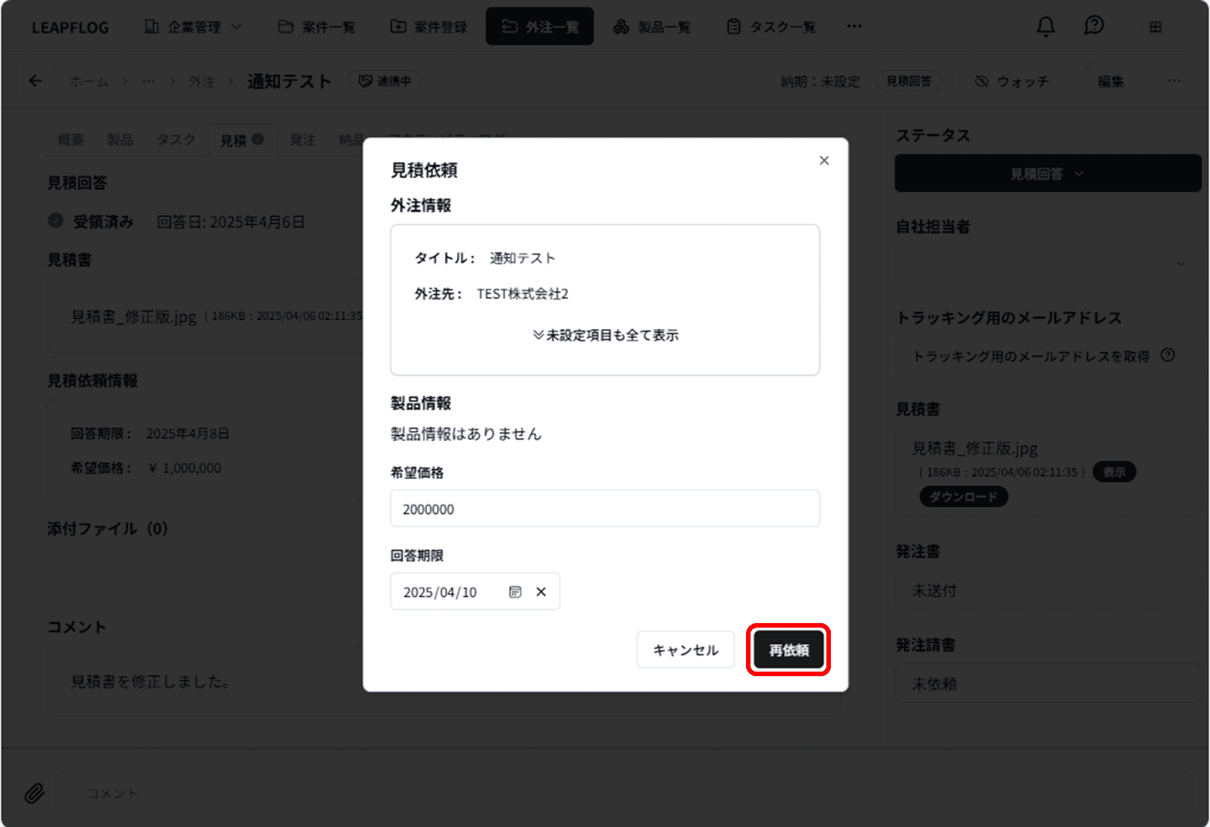Switch to the 製品 tab
1210x827 pixels.
tap(121, 139)
